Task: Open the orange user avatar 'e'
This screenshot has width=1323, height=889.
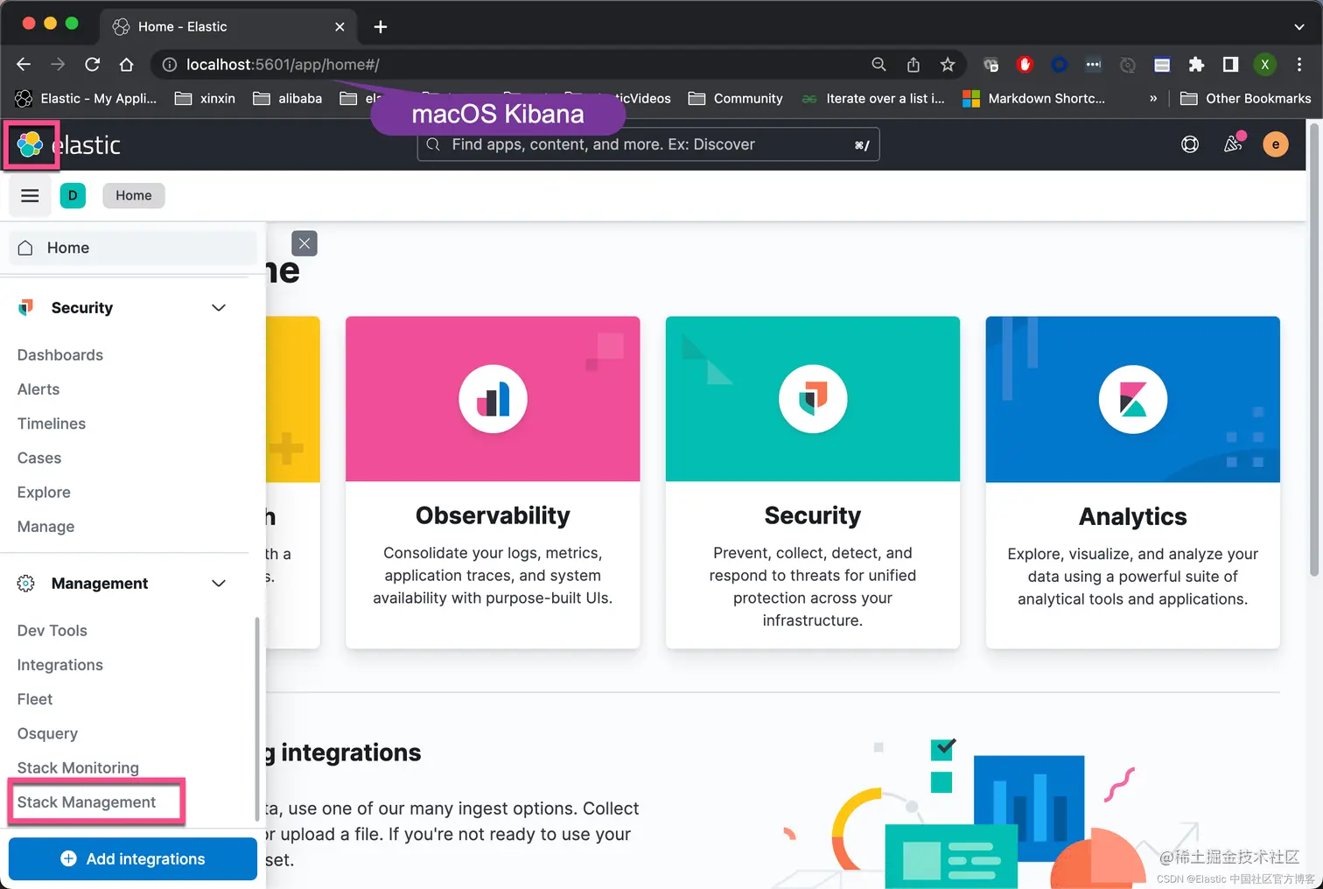Action: pos(1276,144)
